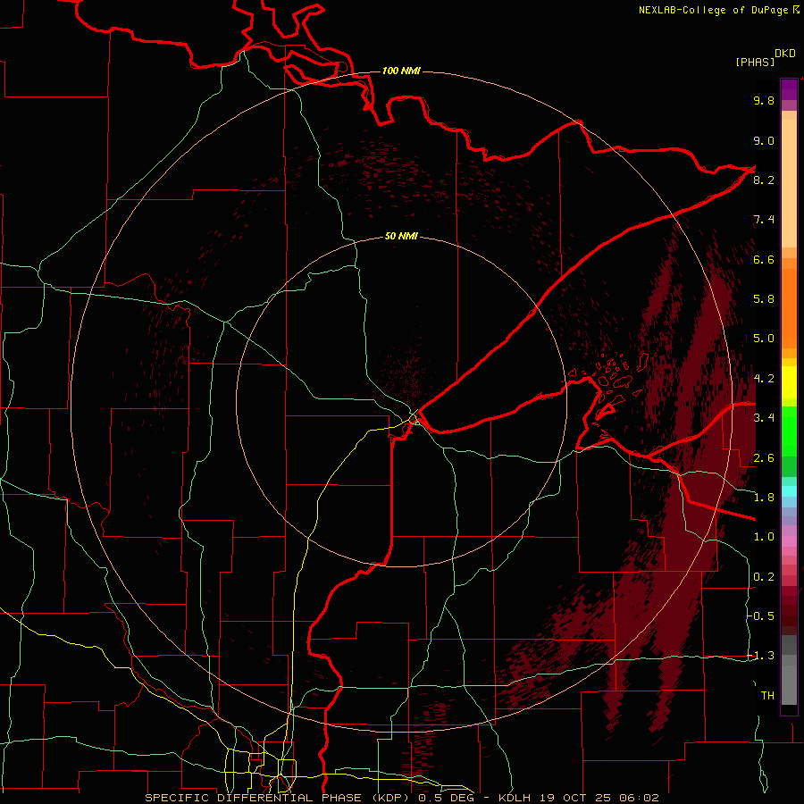Click the 100 NMI range ring label
Image resolution: width=804 pixels, height=804 pixels.
(x=401, y=71)
